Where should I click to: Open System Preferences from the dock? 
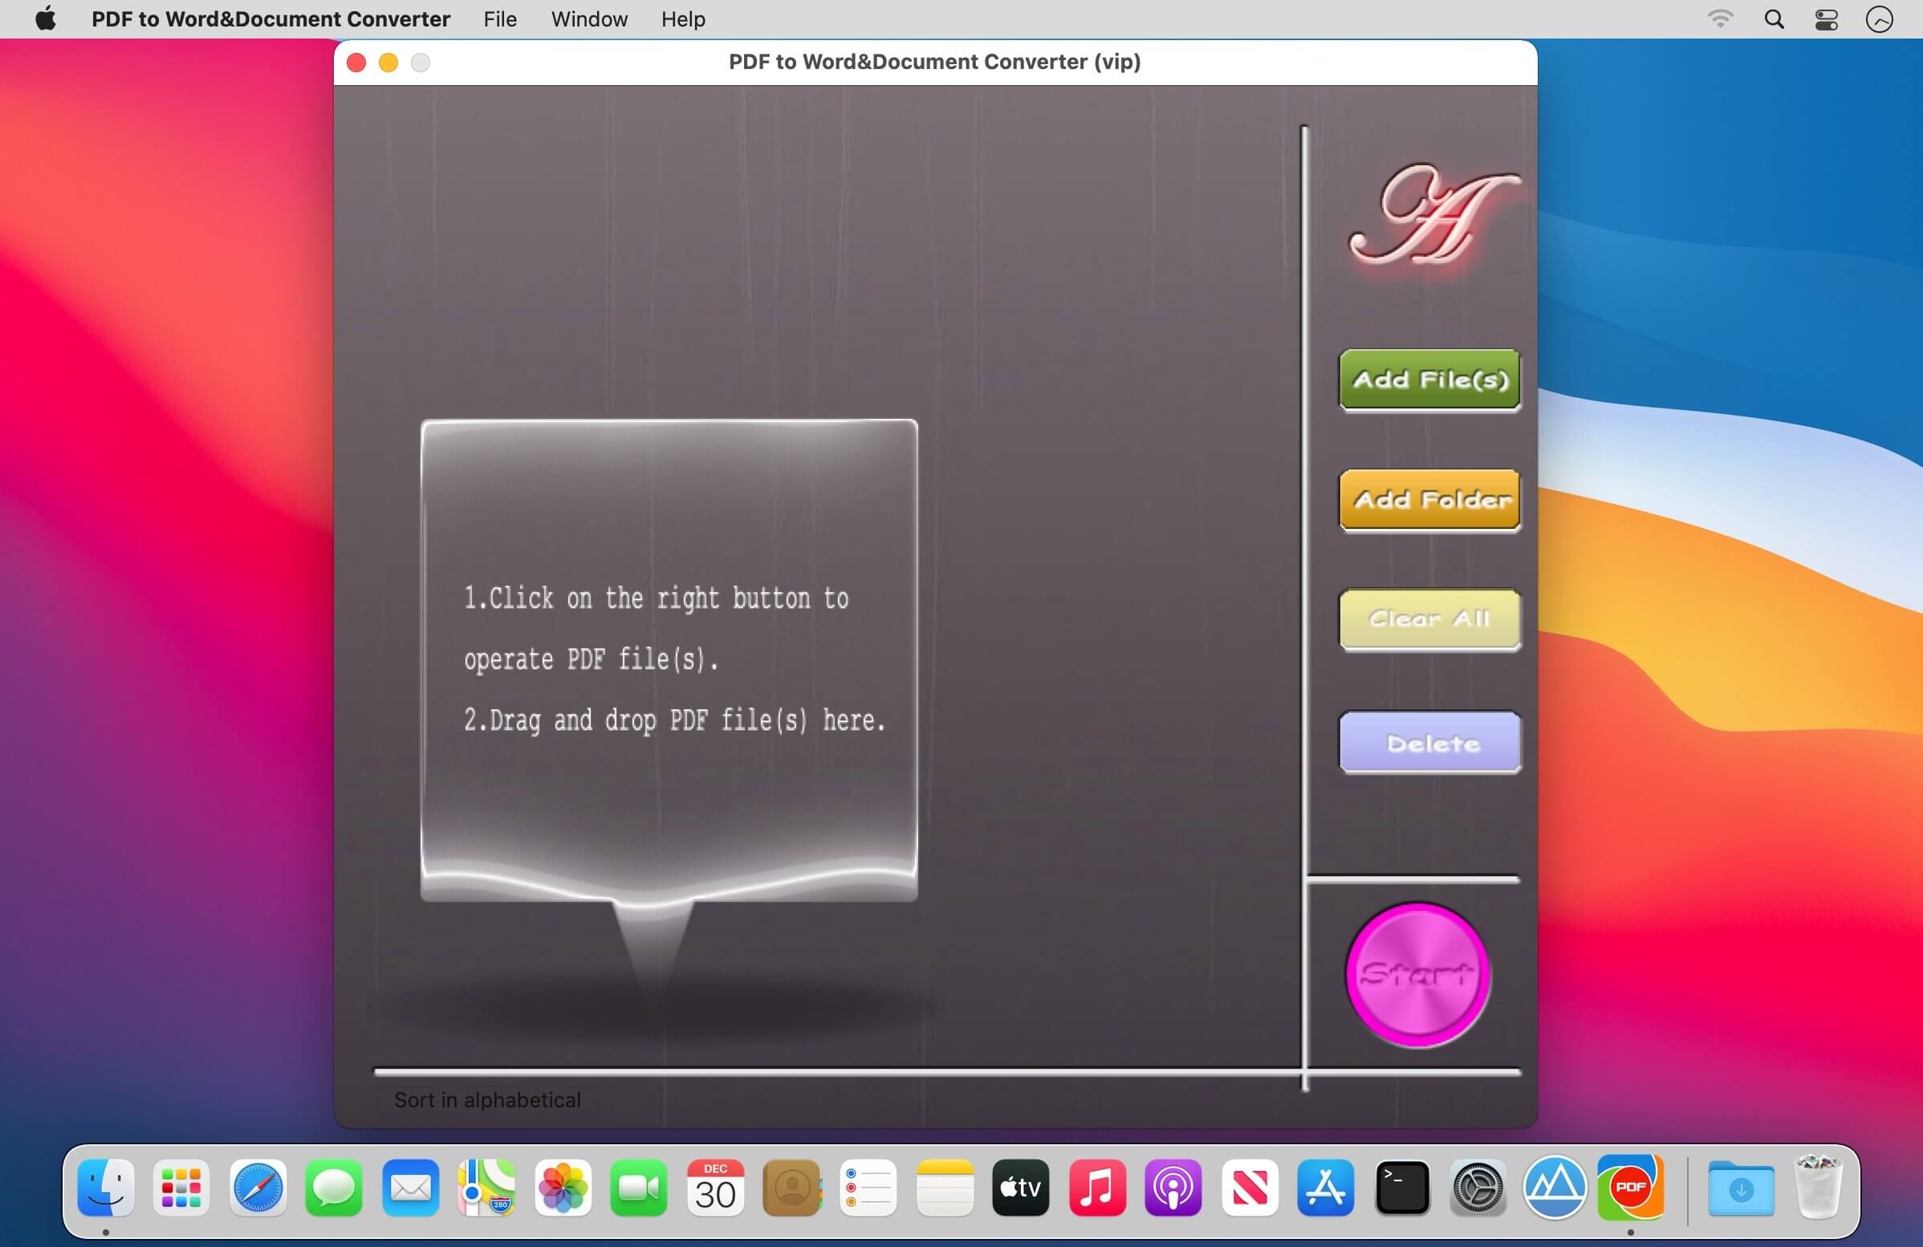[1478, 1188]
